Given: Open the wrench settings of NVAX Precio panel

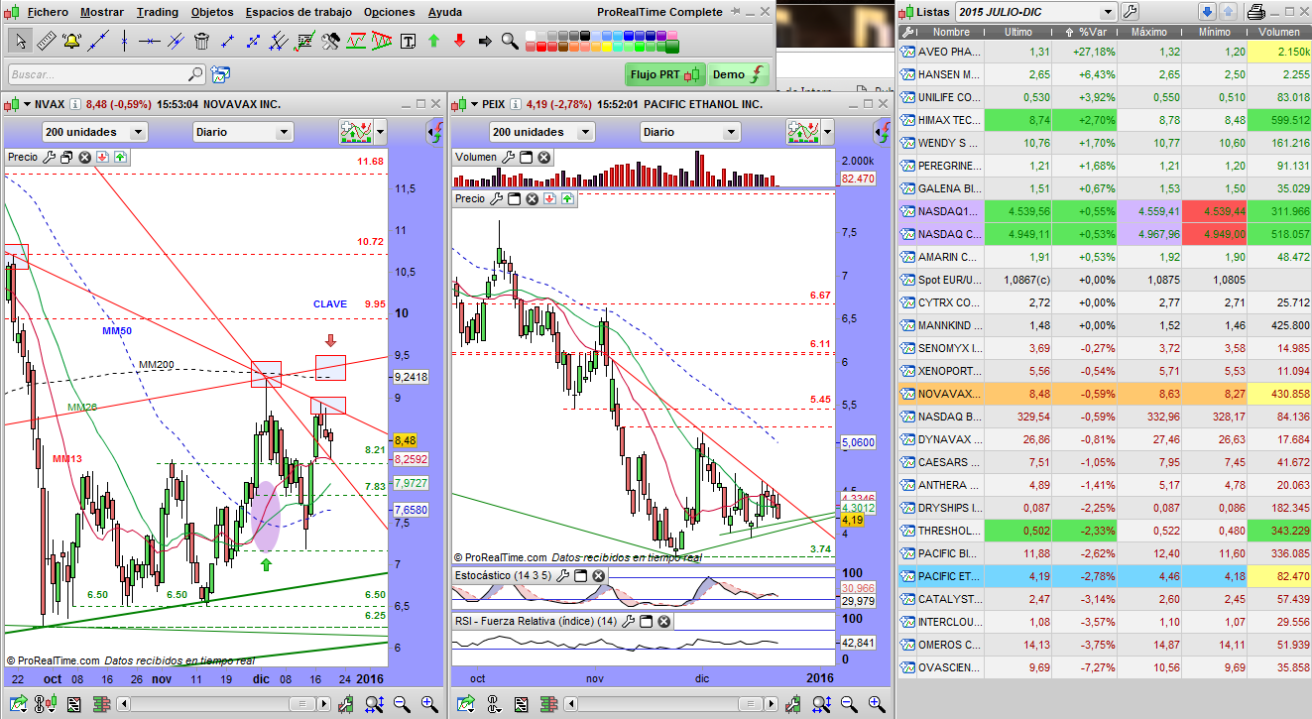Looking at the screenshot, I should (50, 157).
